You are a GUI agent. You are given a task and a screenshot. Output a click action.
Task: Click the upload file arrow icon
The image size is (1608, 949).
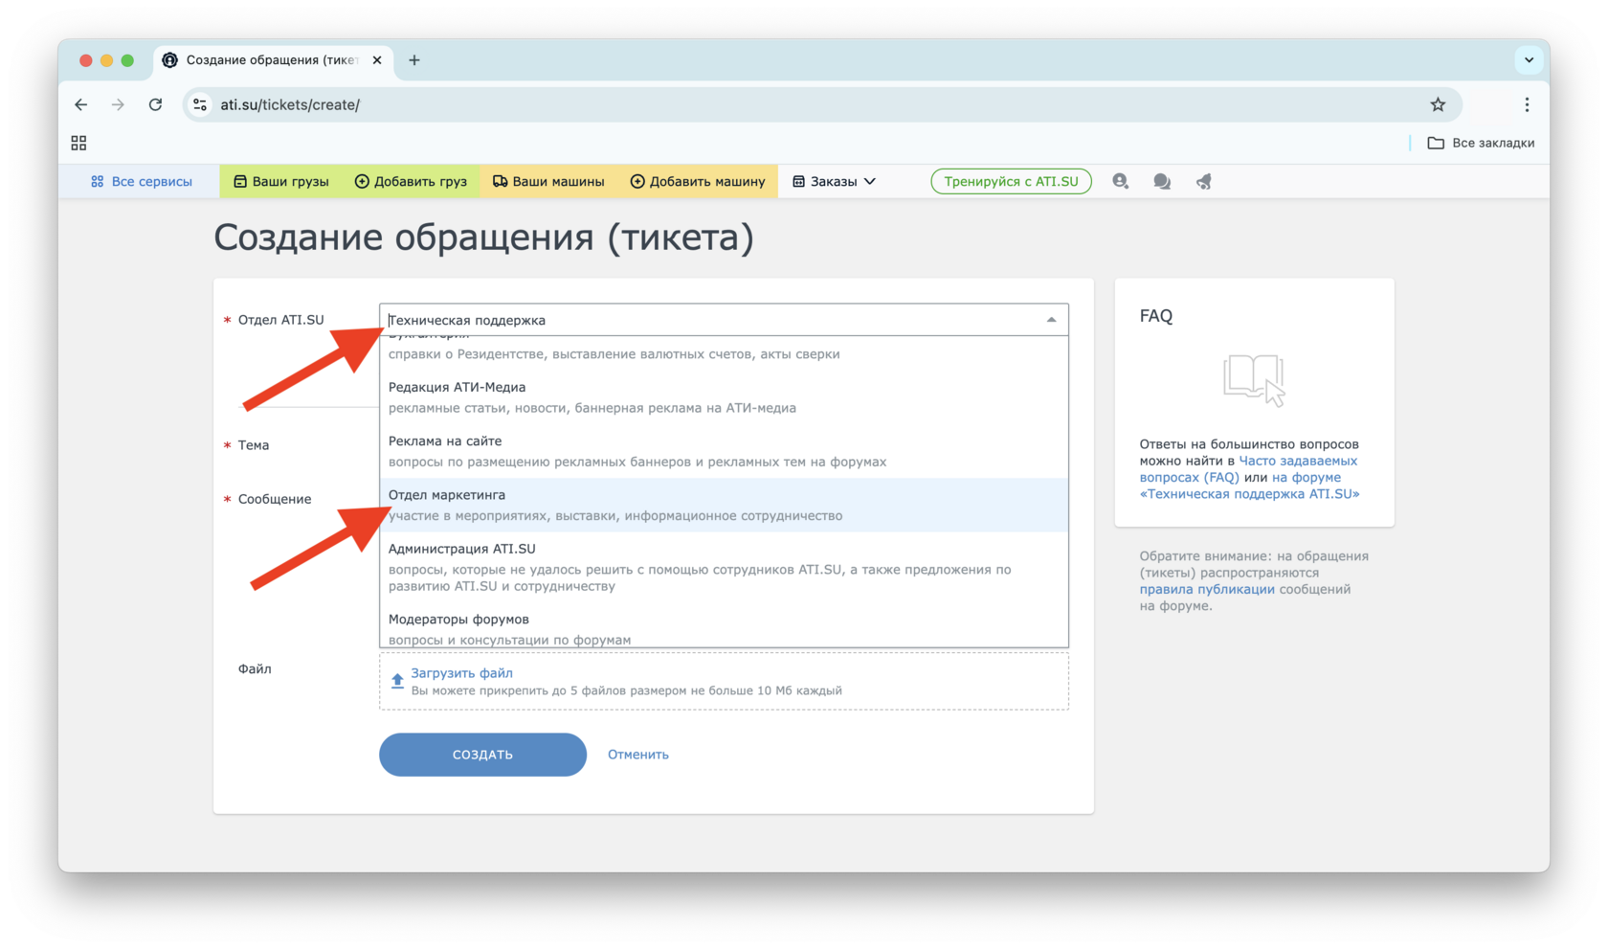[397, 681]
